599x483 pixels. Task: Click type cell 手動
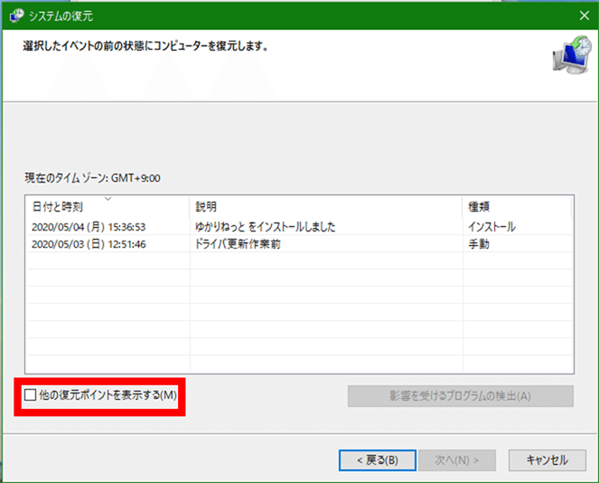tap(479, 244)
